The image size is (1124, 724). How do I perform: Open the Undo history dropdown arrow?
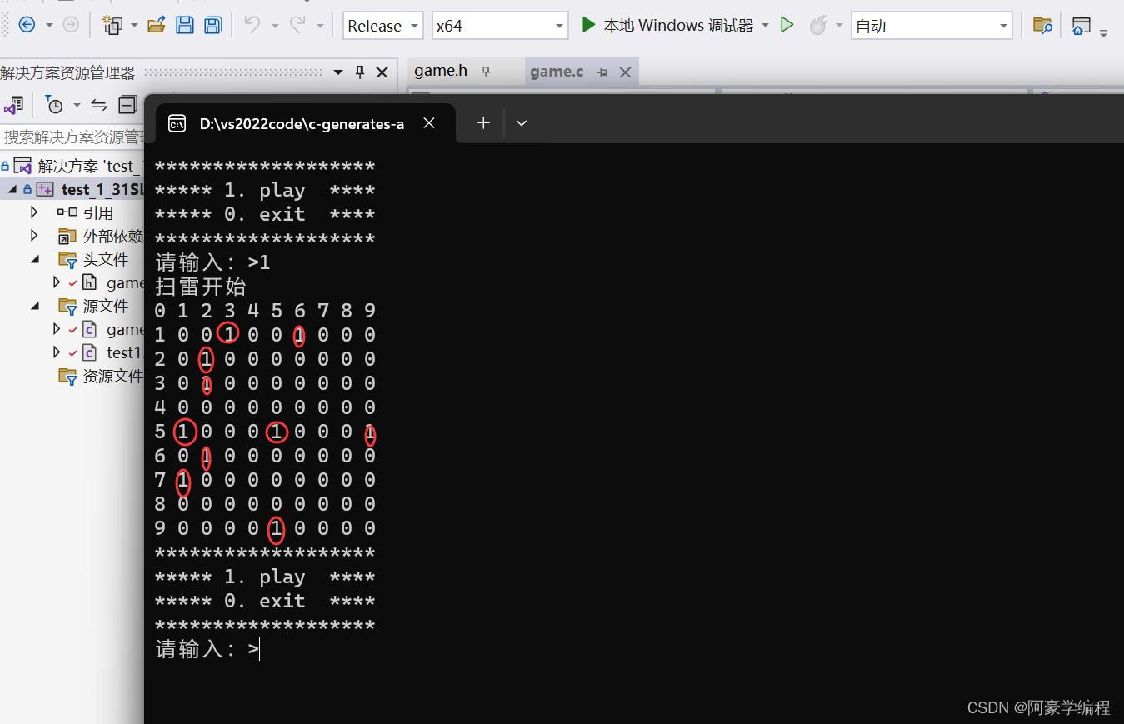[x=275, y=26]
